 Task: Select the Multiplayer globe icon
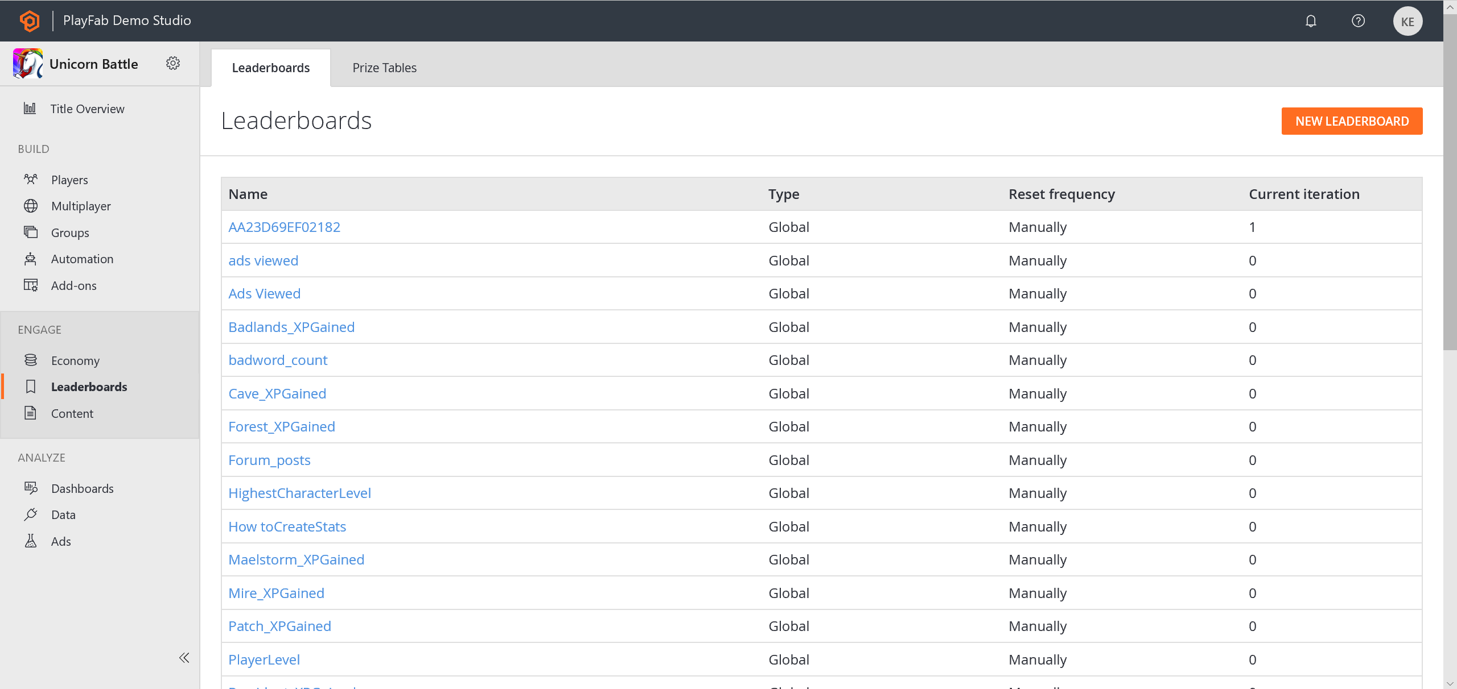[x=31, y=206]
